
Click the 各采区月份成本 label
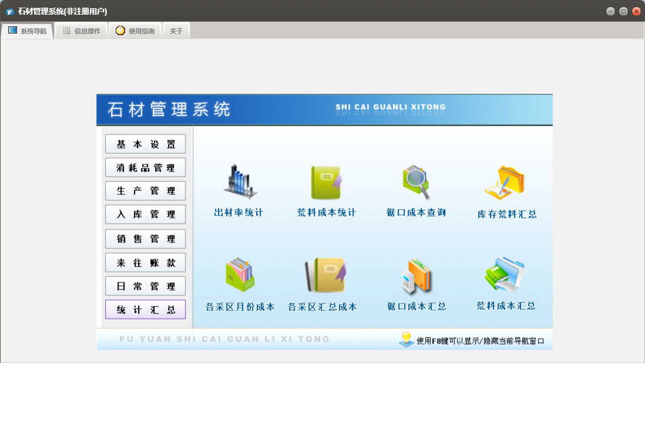click(240, 307)
